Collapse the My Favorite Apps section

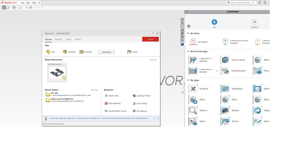[x=188, y=51]
